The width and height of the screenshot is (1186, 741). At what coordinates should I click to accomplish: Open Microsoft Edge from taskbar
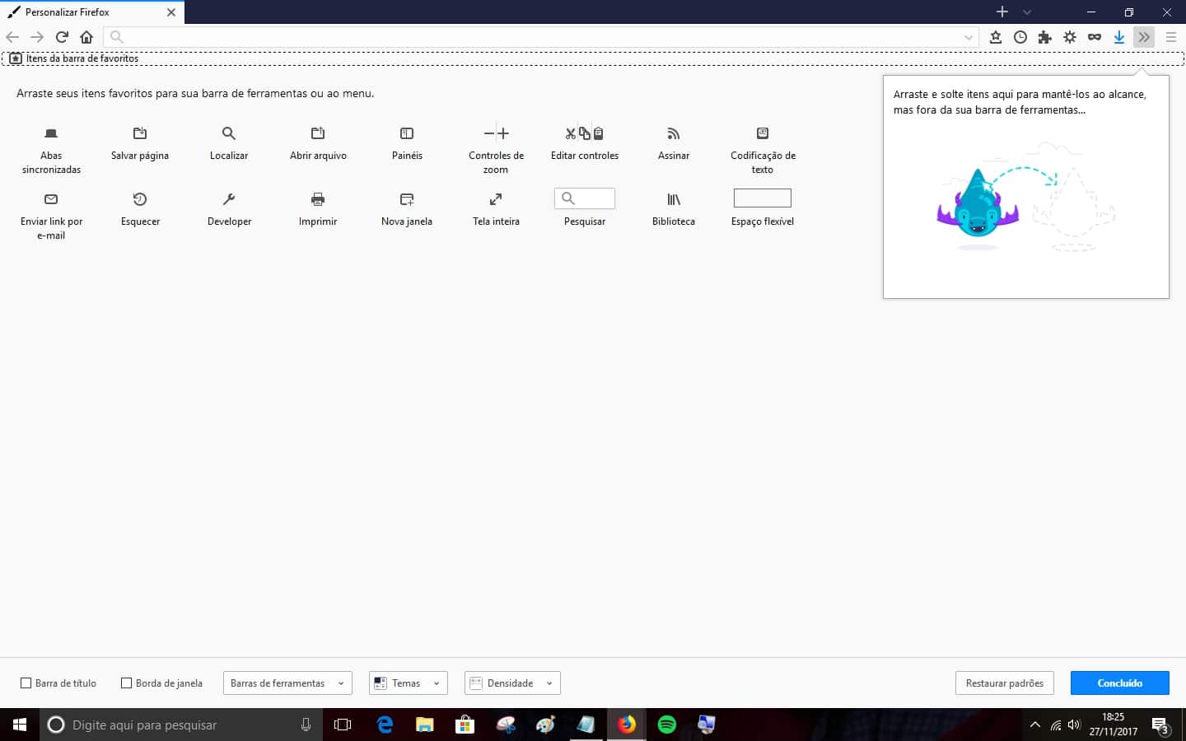385,725
